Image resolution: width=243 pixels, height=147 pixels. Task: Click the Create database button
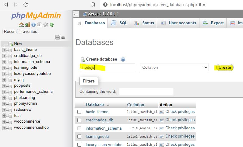point(224,67)
